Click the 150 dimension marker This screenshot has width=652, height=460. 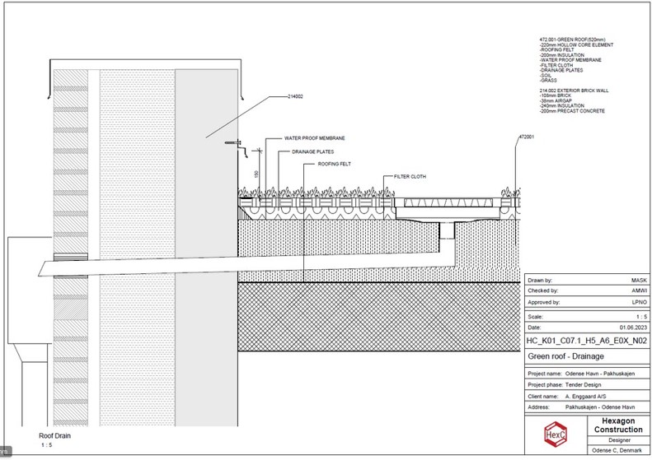[x=257, y=174]
